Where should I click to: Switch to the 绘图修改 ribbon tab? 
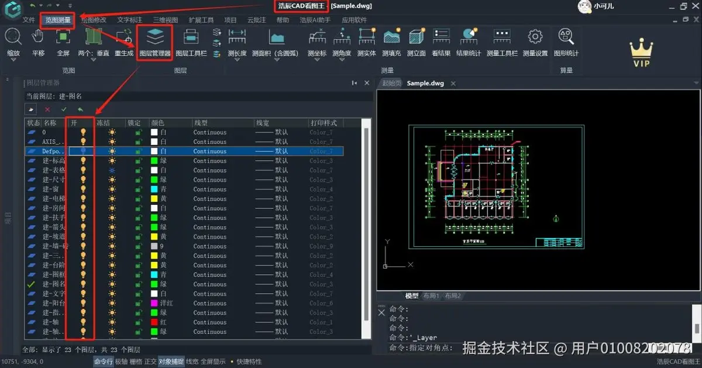(94, 20)
